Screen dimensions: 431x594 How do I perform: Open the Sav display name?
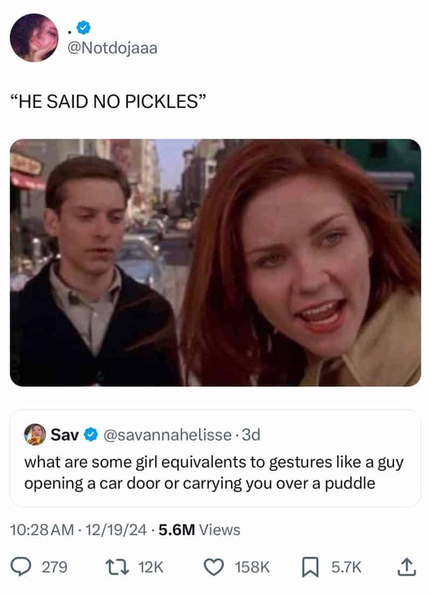coord(65,434)
